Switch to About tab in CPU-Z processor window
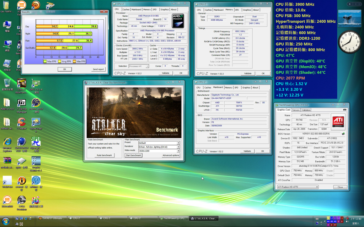Screen dimensions: 364x227 coord(173,10)
